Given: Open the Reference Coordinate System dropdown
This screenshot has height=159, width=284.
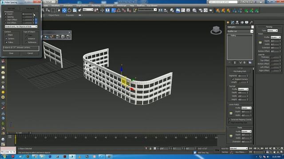Looking at the screenshot, I should [88, 10].
